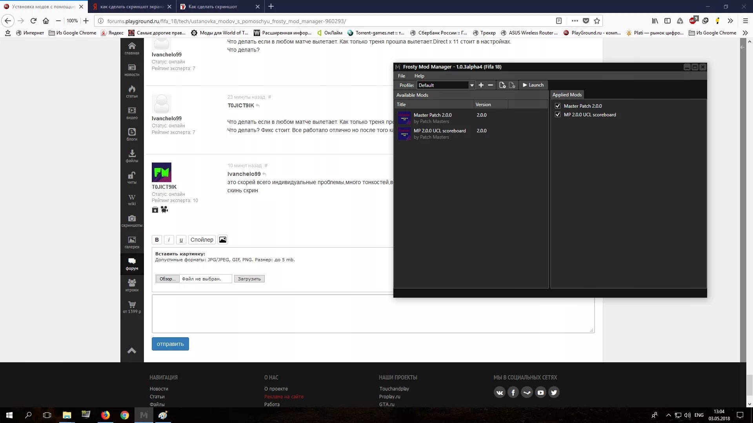Screen dimensions: 753x423
Task: Save the page to Pocket
Action: [x=586, y=21]
